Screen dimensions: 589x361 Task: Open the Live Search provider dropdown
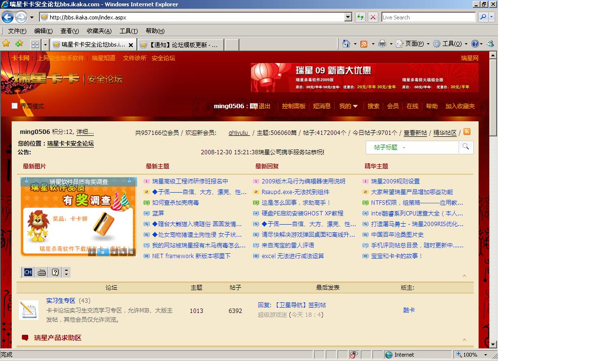tap(492, 17)
